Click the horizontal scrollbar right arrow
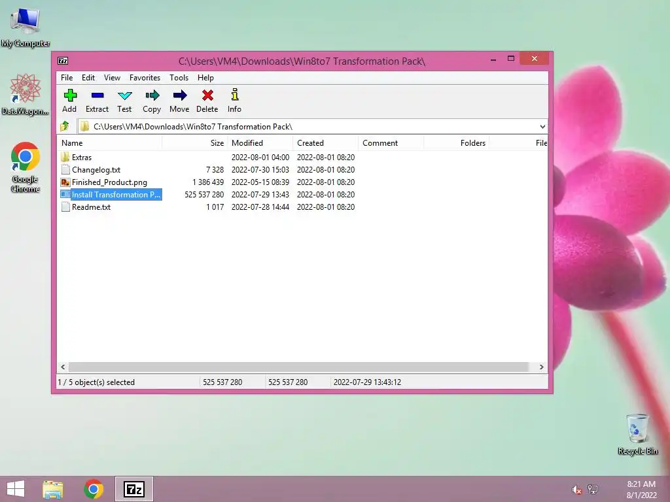 tap(541, 367)
